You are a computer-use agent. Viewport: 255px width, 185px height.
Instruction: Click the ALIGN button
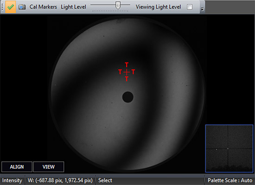click(x=17, y=167)
